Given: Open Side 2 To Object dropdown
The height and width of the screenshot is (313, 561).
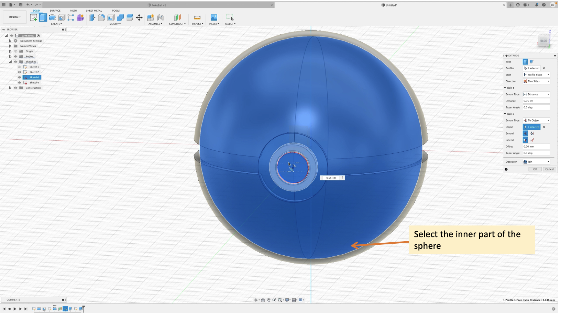Looking at the screenshot, I should [x=536, y=120].
